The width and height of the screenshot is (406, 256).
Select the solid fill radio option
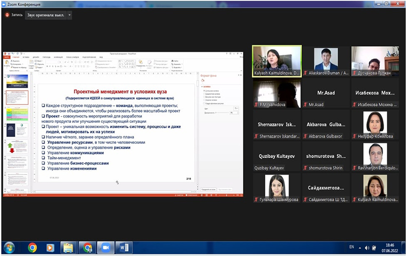(204, 91)
